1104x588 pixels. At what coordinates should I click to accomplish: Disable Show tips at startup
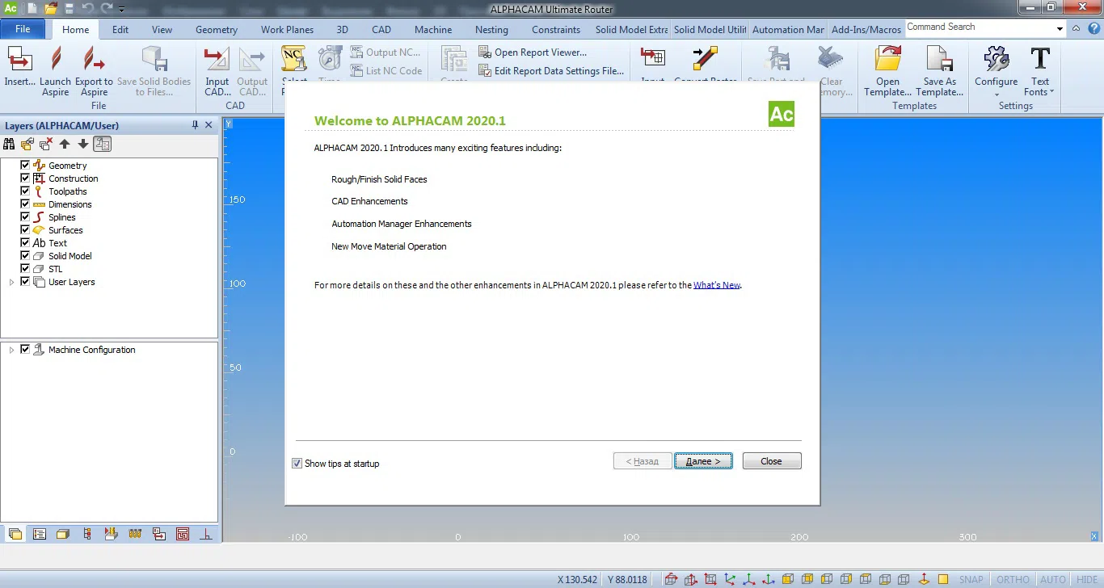[297, 464]
